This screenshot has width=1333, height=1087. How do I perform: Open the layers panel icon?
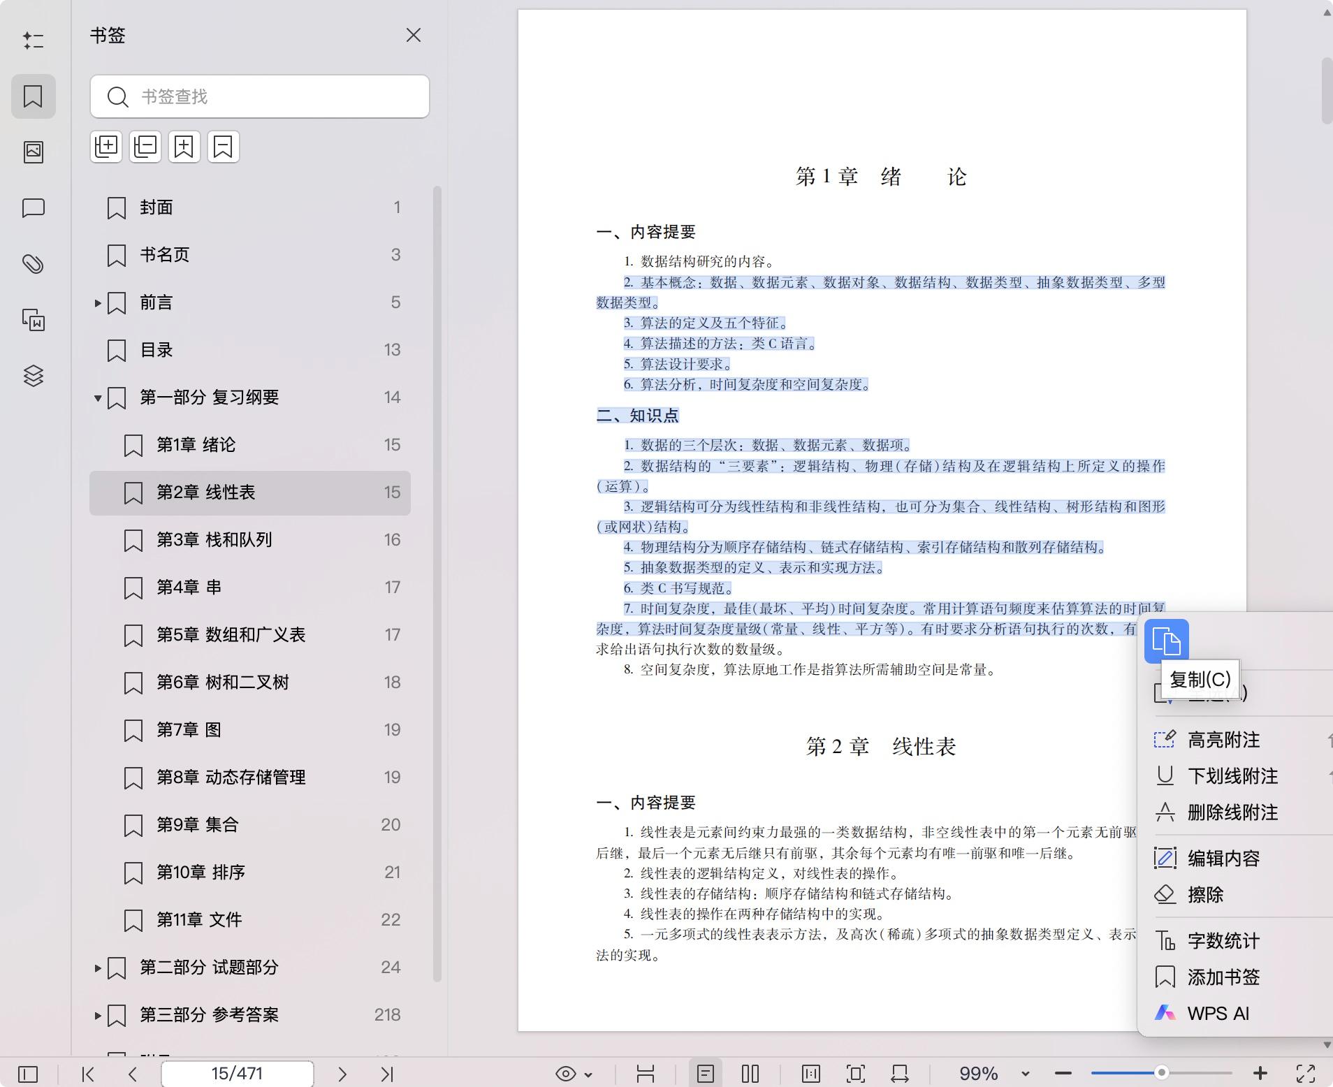pyautogui.click(x=33, y=376)
